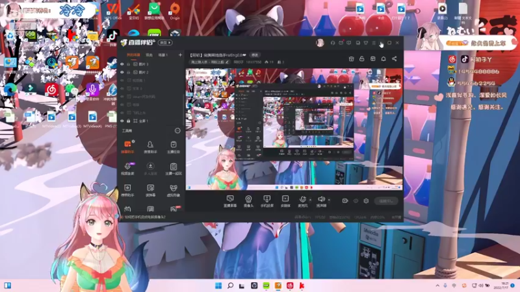Show hidden system tray icons chevron
The image size is (520, 292).
437,286
